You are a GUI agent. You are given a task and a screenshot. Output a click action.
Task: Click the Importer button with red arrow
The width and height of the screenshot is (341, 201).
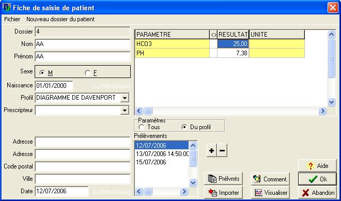coord(223,193)
